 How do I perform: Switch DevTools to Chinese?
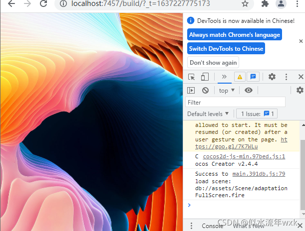coord(226,48)
